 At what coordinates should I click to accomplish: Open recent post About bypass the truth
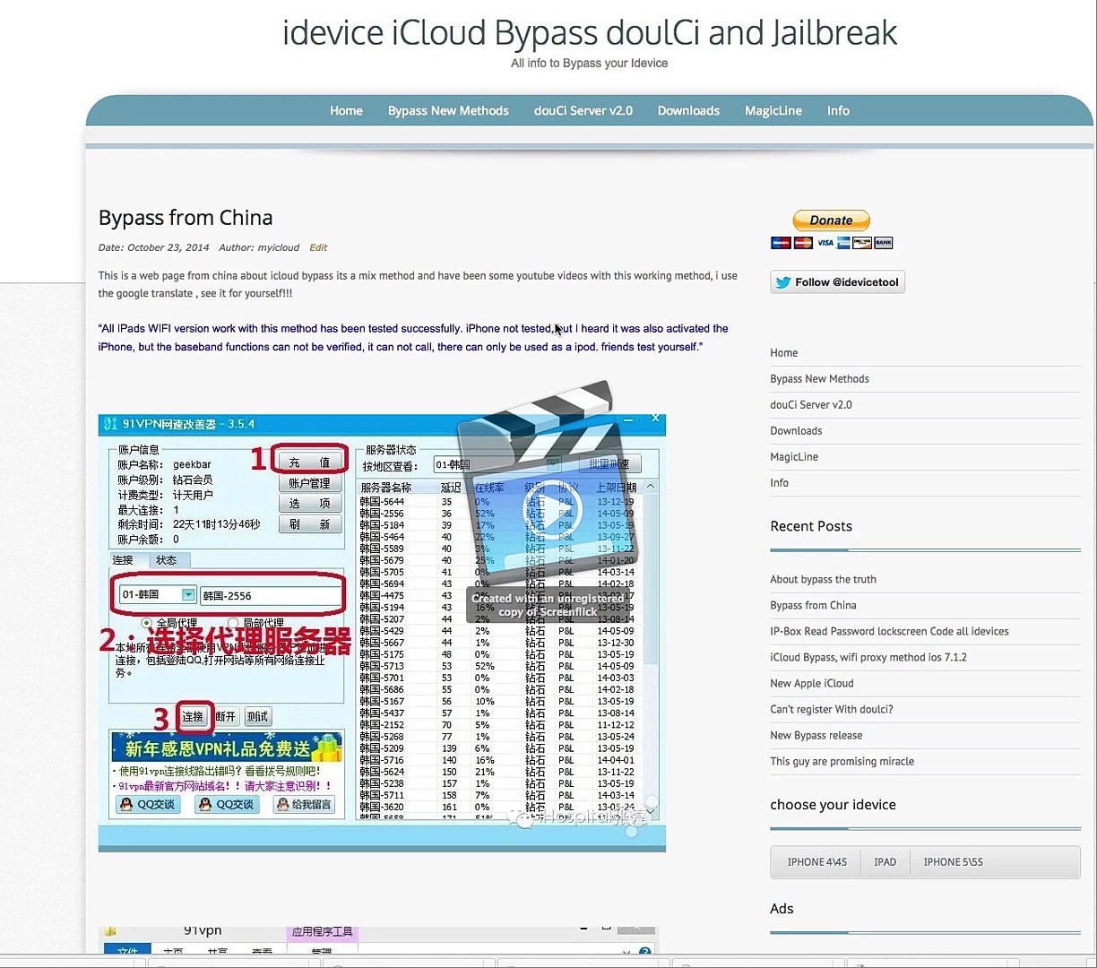click(x=823, y=580)
